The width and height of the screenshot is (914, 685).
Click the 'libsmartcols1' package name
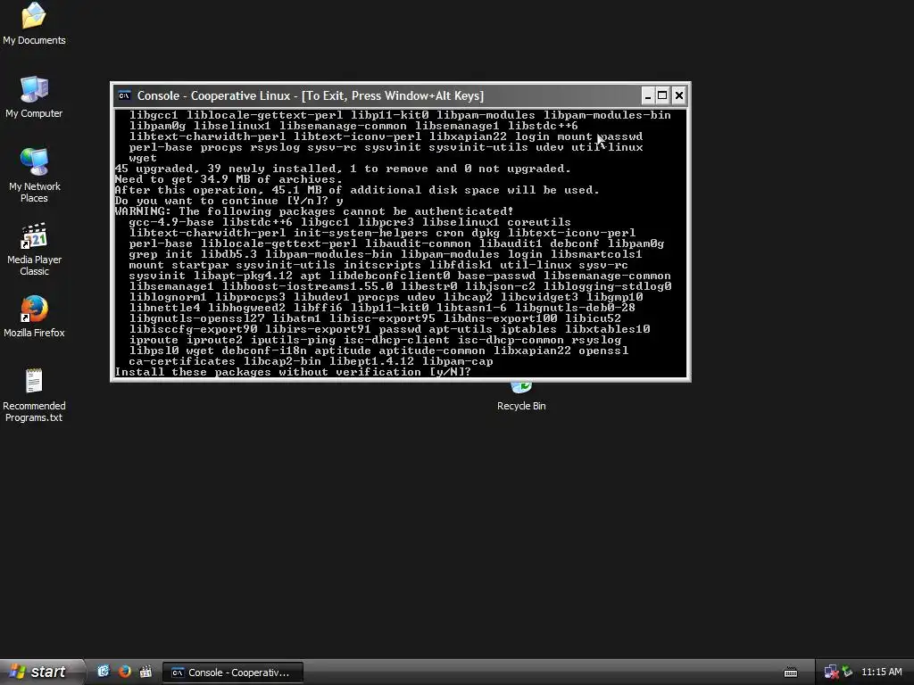click(596, 254)
